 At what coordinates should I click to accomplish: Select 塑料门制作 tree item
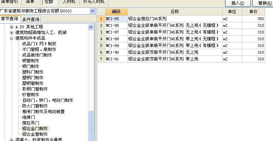tap(33, 72)
